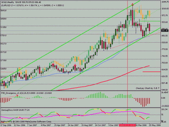This screenshot has height=127, width=169.
Task: Click the red 2008.02.28 00:00 date label
Action: [x=127, y=125]
